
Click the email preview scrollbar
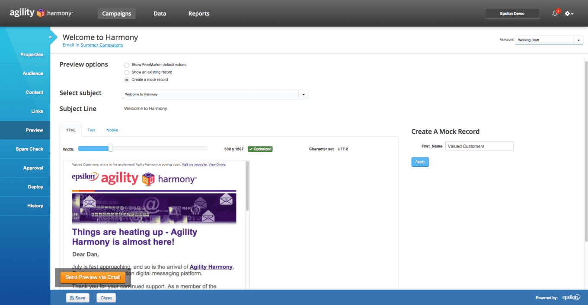[247, 186]
